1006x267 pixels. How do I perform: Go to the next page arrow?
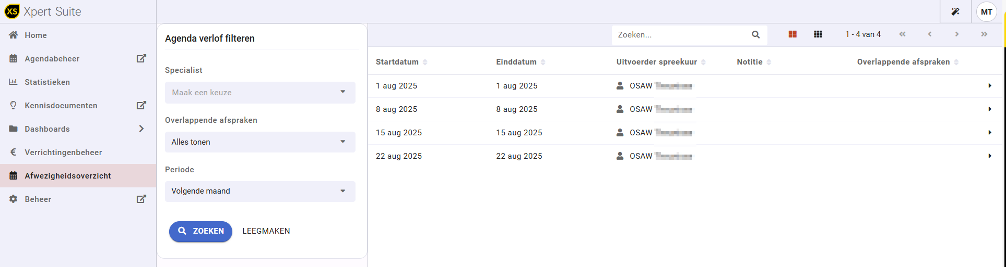coord(957,34)
